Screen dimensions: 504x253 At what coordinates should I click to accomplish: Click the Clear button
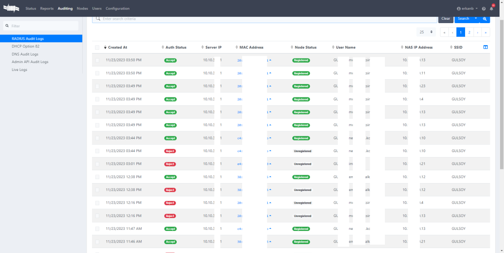pyautogui.click(x=445, y=19)
